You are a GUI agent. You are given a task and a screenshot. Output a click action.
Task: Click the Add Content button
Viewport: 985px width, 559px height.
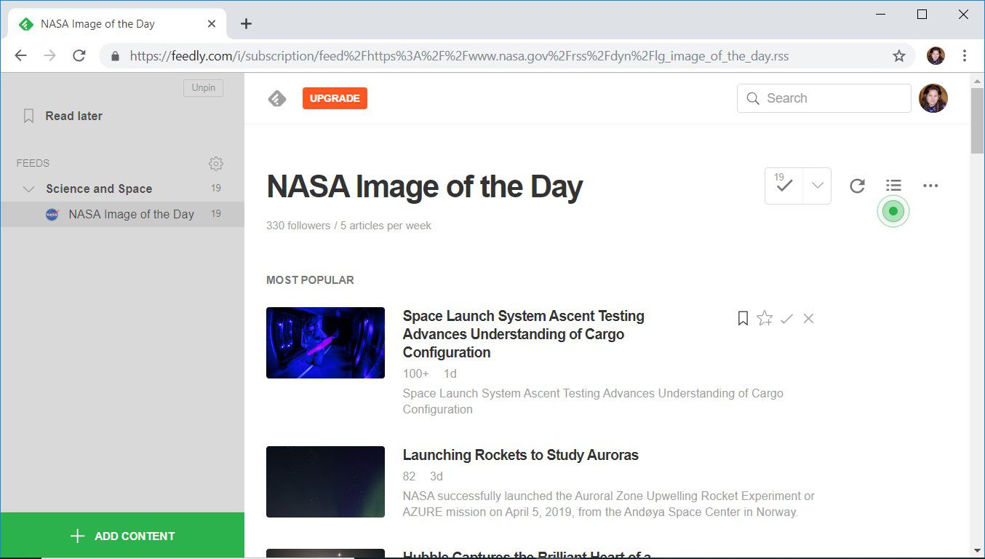pos(122,536)
